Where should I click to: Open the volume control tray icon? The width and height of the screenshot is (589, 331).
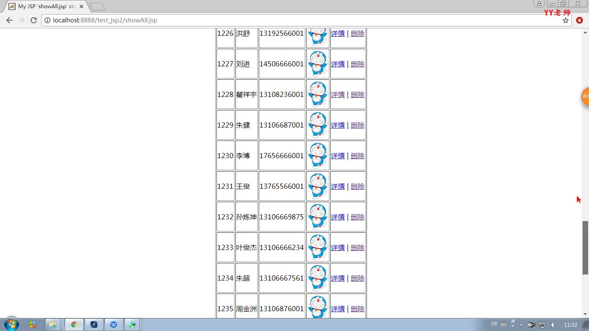(552, 325)
